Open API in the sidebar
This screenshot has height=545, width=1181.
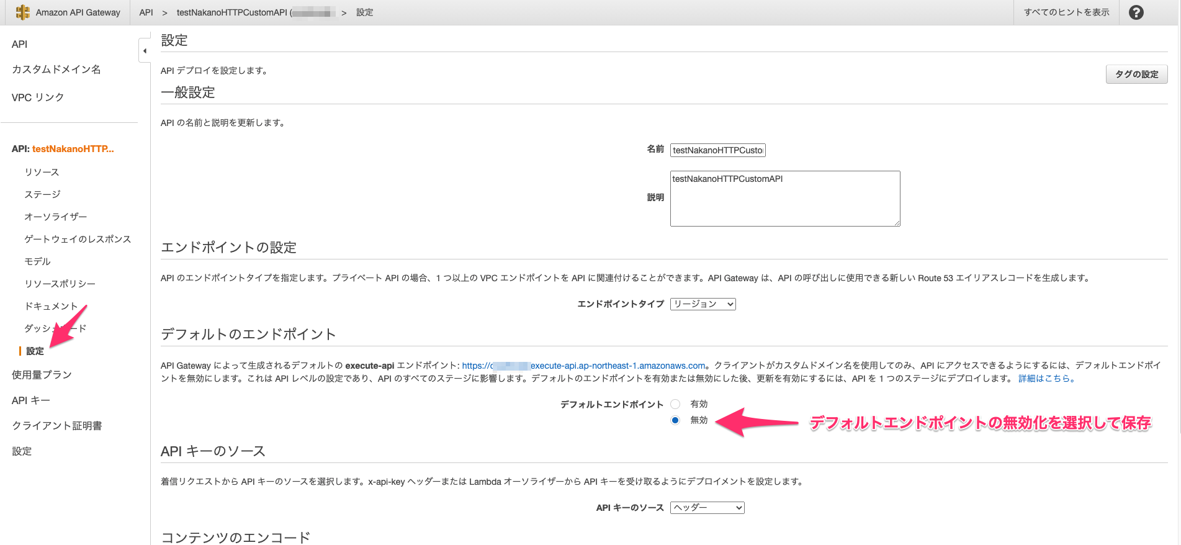pyautogui.click(x=19, y=44)
